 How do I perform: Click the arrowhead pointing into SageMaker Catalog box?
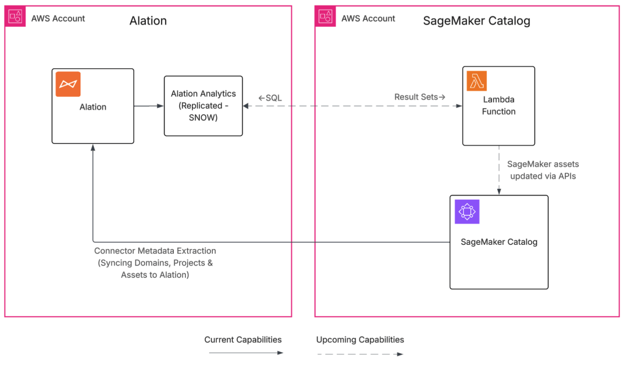coord(499,191)
